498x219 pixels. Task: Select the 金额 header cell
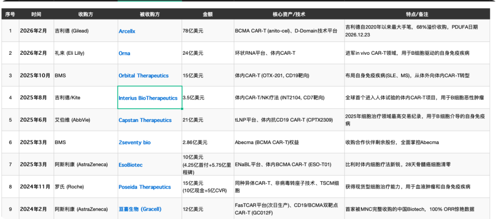pos(207,14)
